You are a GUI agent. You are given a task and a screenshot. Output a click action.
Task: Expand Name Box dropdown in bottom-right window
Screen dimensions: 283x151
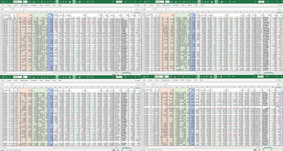click(x=151, y=84)
